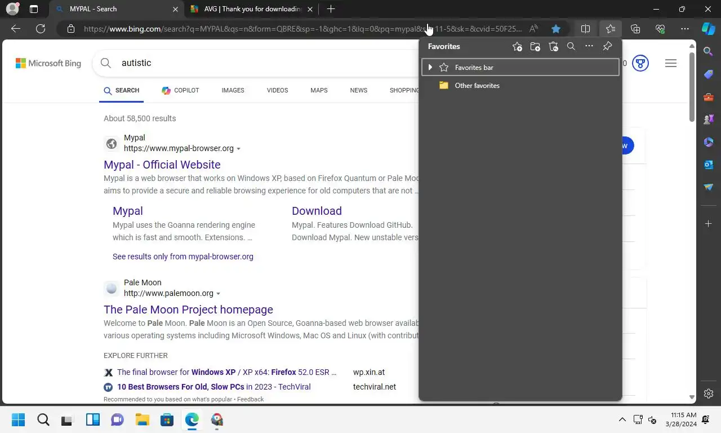
Task: Open sidebar Drop icon
Action: click(709, 187)
